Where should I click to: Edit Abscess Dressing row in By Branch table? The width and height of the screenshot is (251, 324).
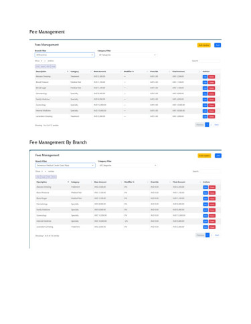(205, 187)
